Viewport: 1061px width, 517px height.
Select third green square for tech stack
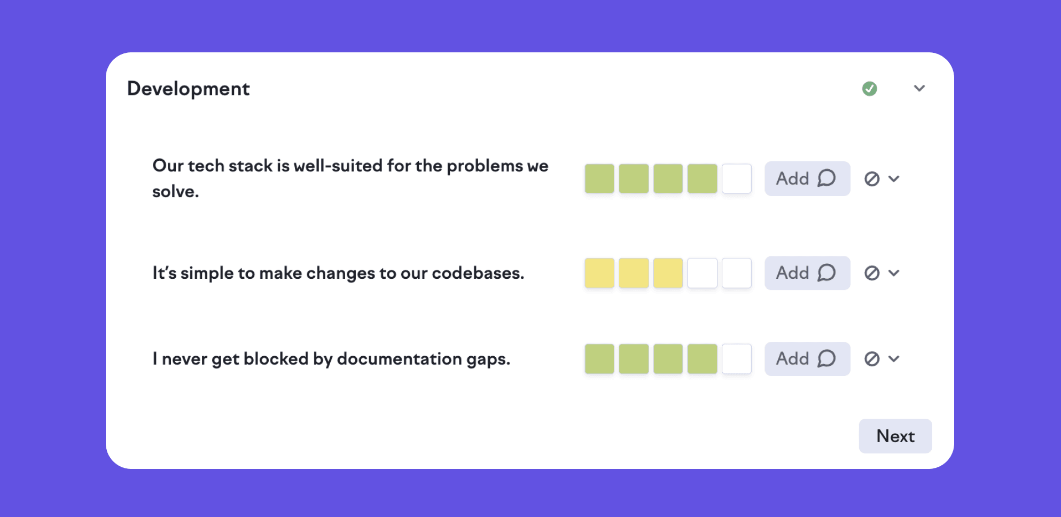(x=668, y=179)
